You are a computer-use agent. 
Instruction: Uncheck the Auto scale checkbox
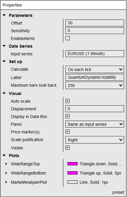67,101
